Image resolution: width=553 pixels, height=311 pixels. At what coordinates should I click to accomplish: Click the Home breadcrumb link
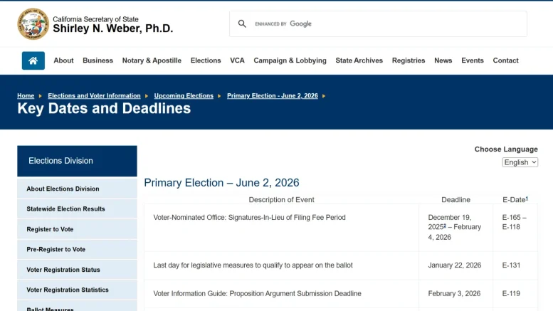(26, 95)
